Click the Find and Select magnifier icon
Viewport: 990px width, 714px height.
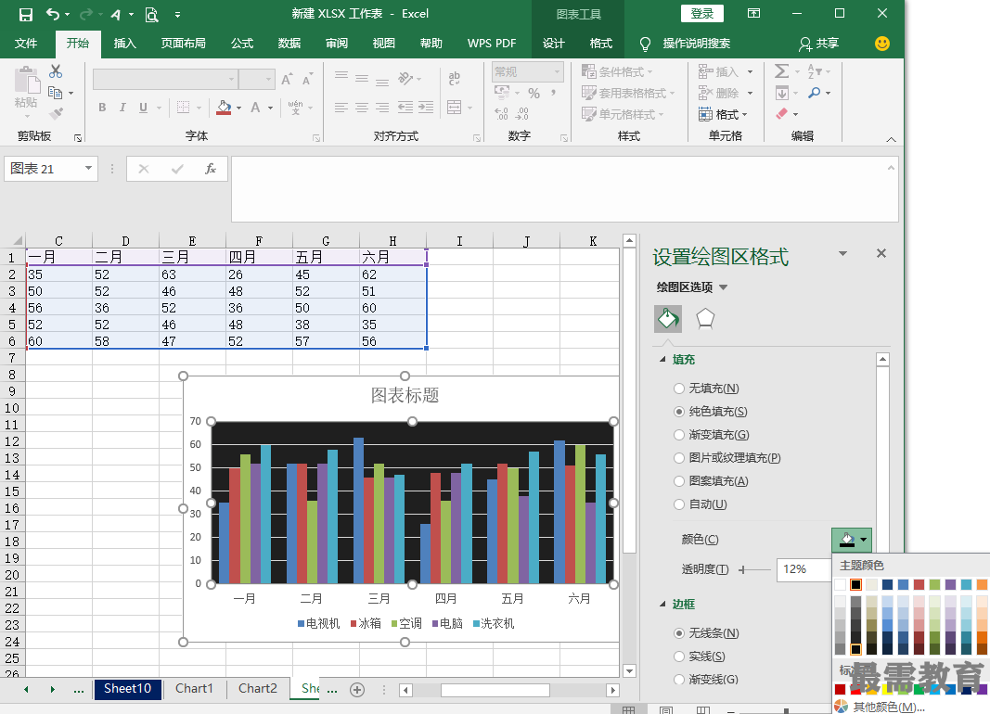(x=815, y=93)
